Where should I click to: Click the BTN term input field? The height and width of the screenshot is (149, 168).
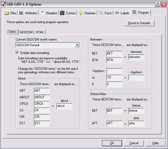coord(114,60)
